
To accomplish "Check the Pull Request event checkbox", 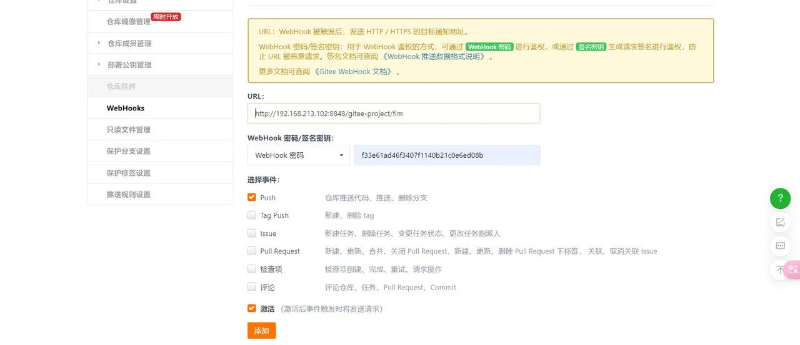I will [252, 251].
